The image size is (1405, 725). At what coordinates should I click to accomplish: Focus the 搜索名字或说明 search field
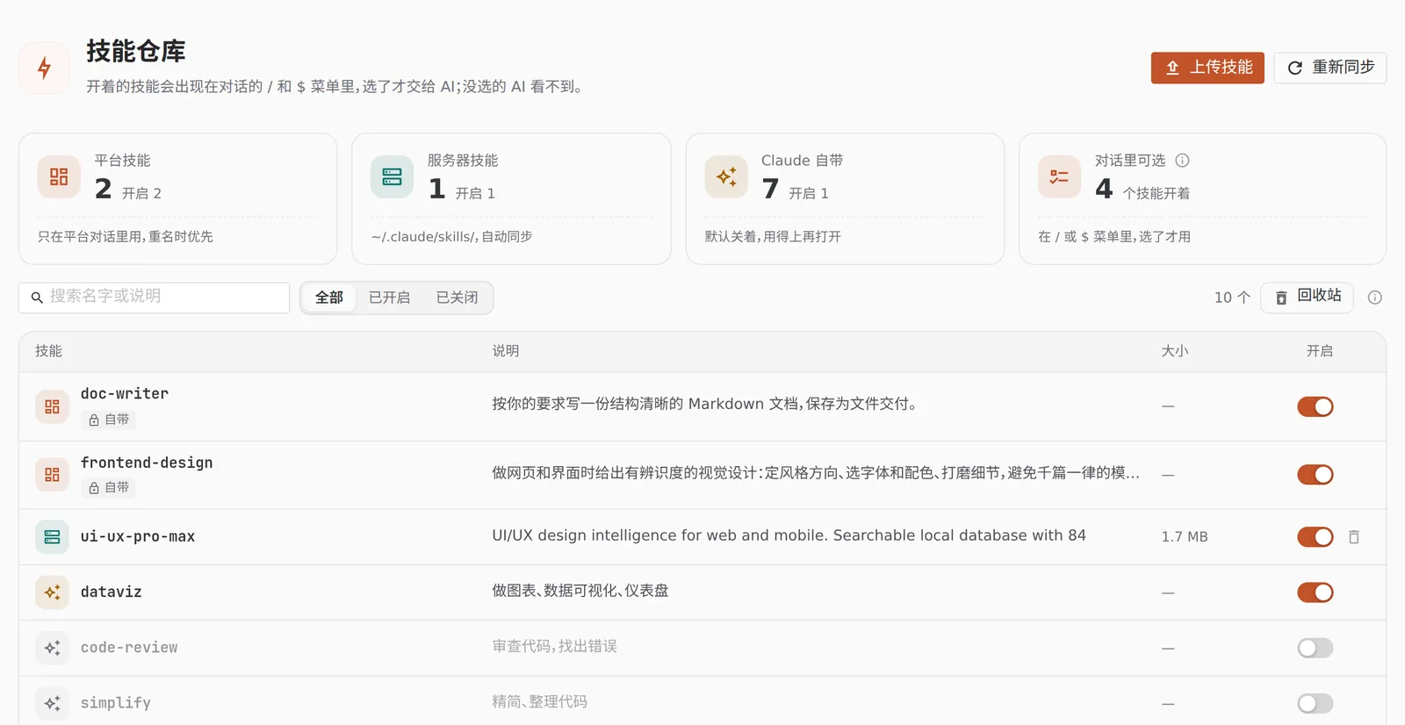(x=154, y=298)
